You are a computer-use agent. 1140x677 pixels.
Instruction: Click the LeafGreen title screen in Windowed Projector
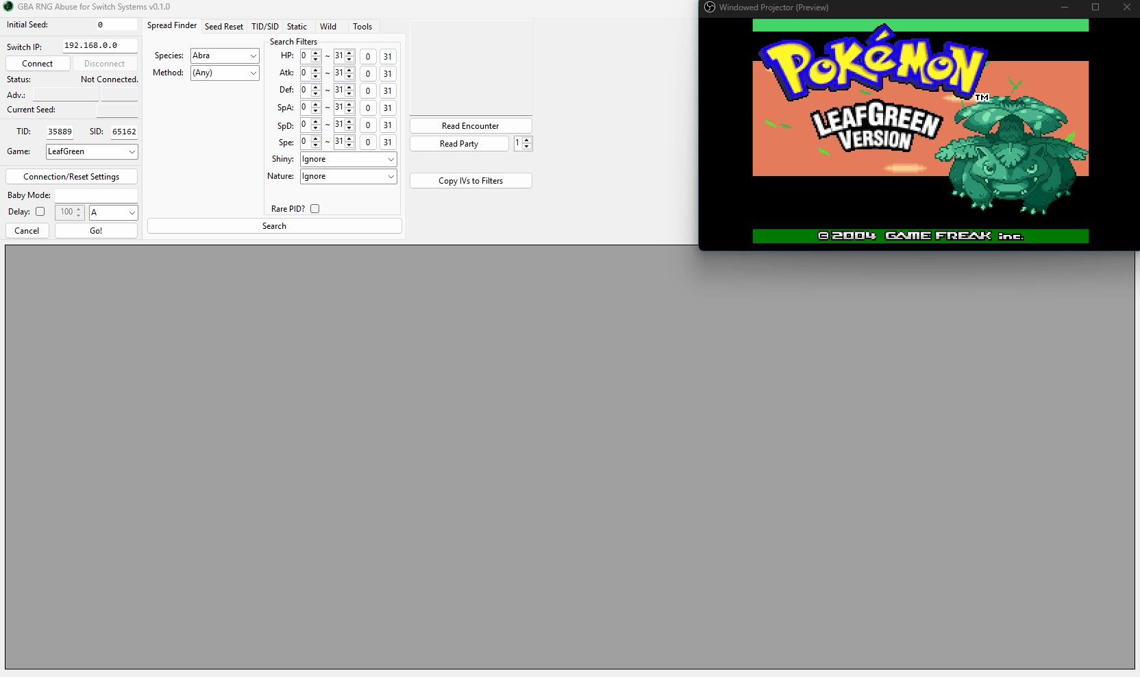(920, 131)
